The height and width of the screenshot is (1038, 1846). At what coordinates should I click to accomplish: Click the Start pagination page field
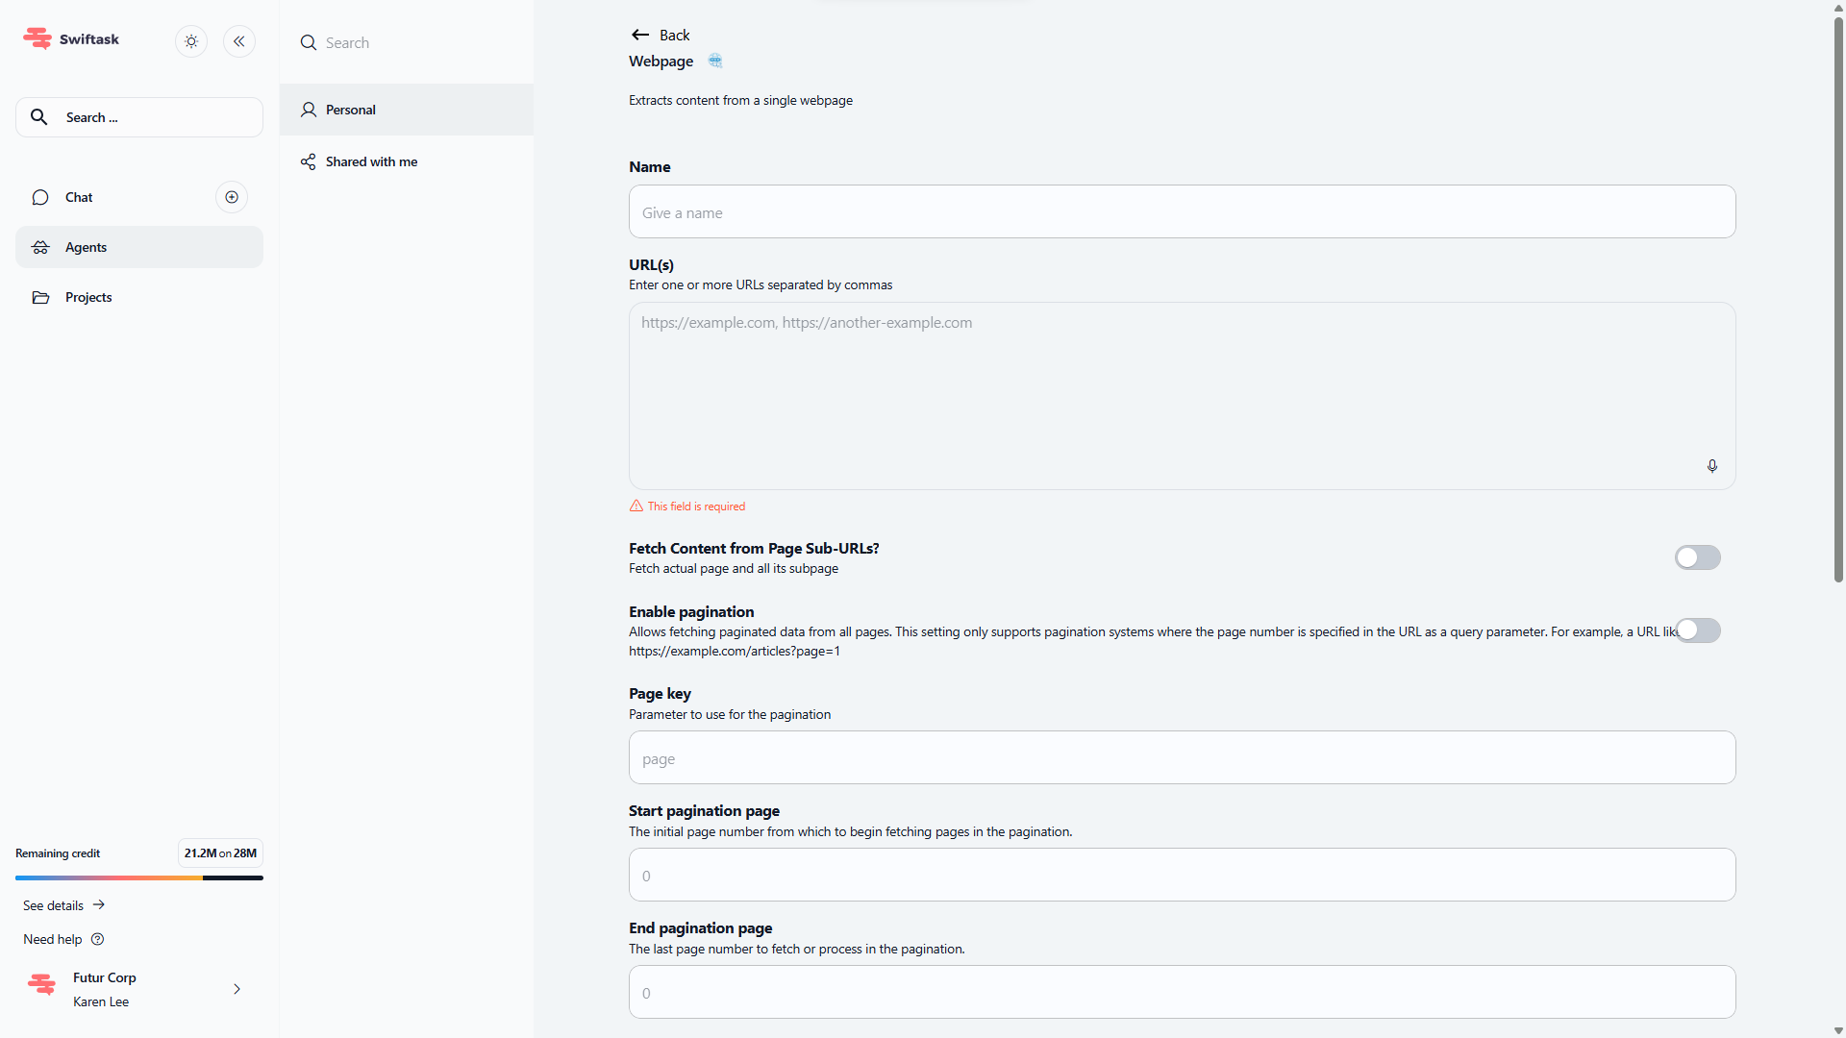(x=1182, y=876)
